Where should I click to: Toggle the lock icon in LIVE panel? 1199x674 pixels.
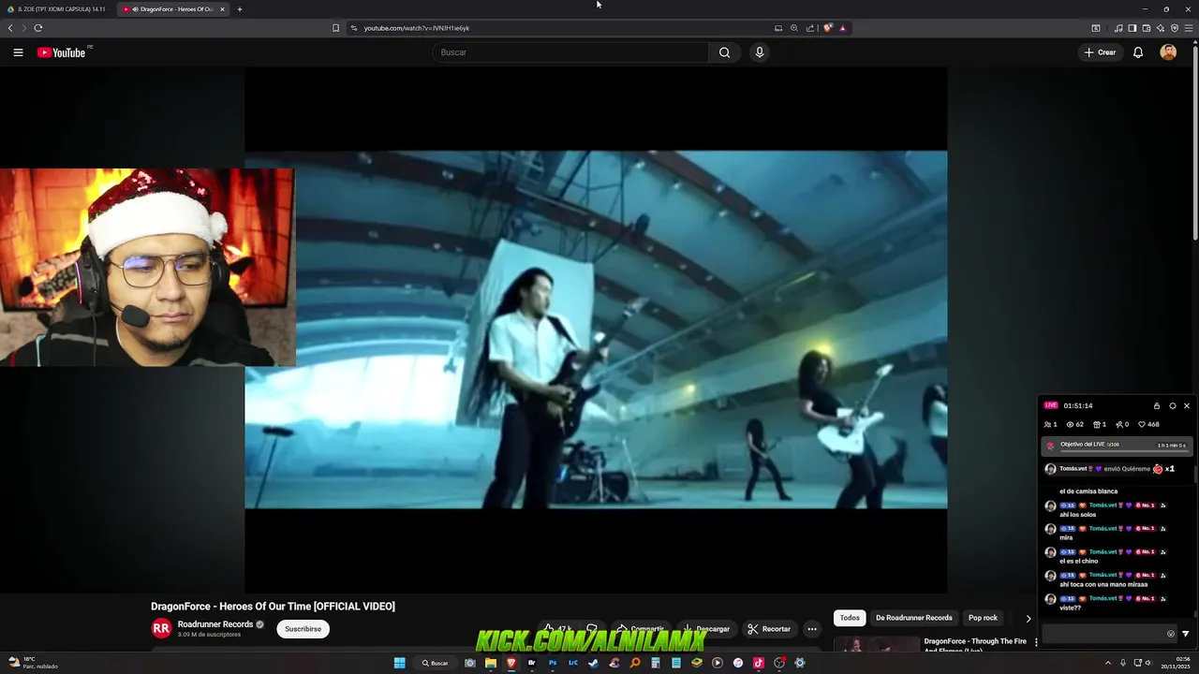coord(1157,406)
